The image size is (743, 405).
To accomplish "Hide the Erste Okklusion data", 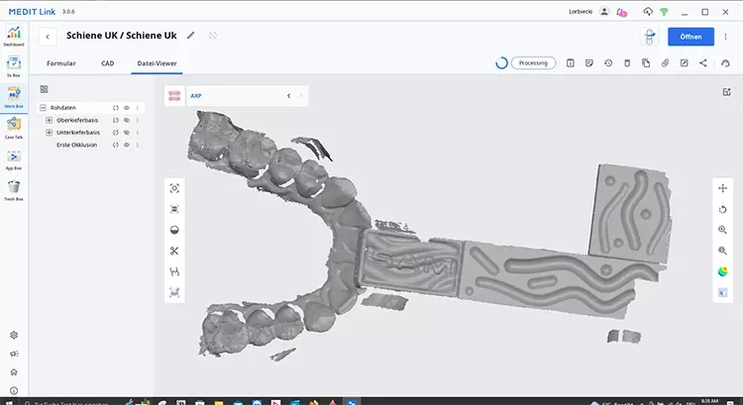I will (x=127, y=145).
